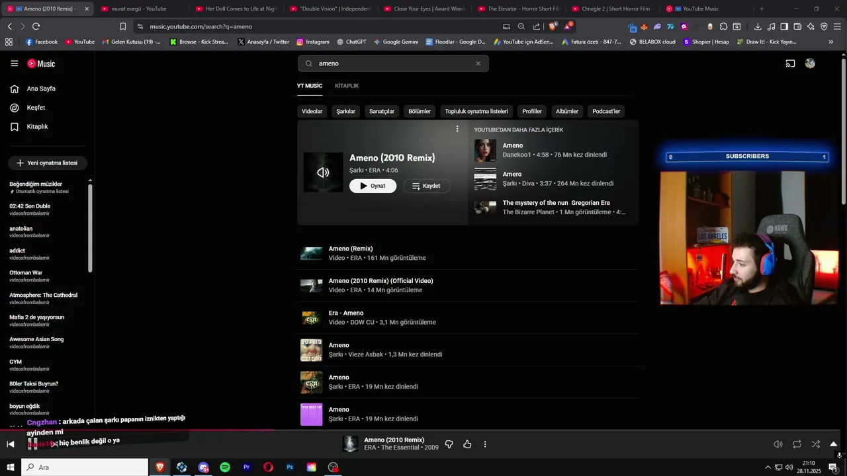Reload the page in browser toolbar
This screenshot has width=847, height=476.
[36, 26]
